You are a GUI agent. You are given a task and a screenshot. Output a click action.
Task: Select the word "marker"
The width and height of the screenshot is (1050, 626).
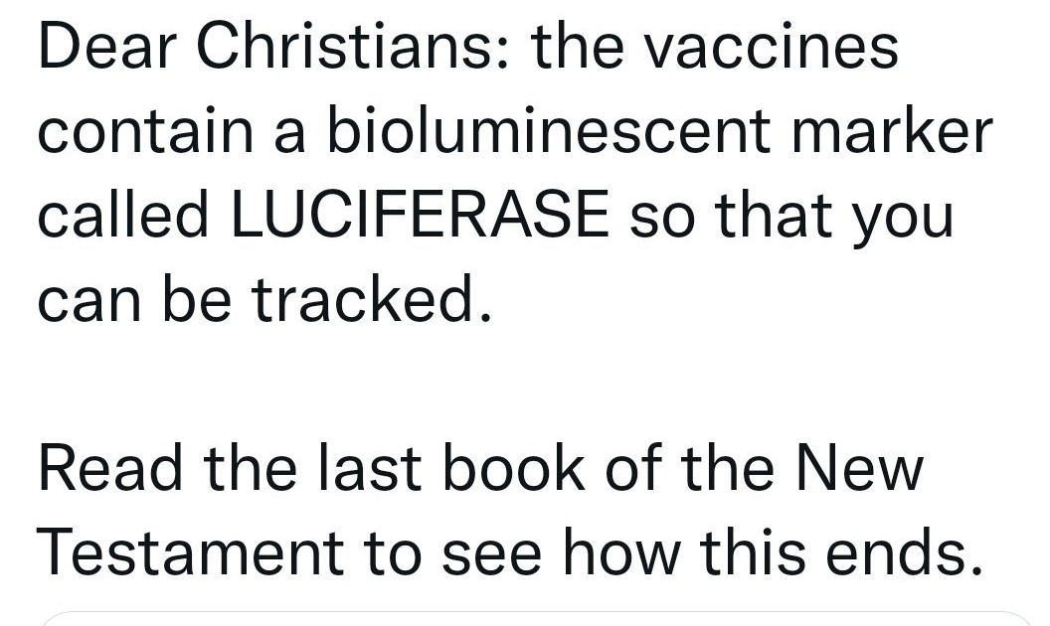click(891, 130)
